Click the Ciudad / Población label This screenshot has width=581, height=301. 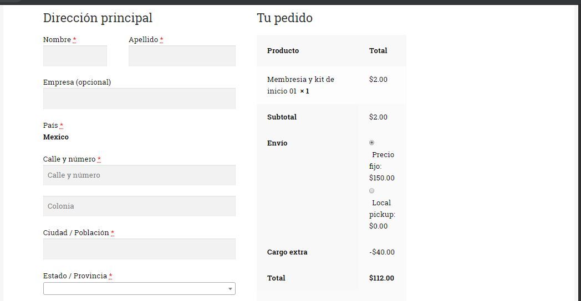[x=76, y=232]
